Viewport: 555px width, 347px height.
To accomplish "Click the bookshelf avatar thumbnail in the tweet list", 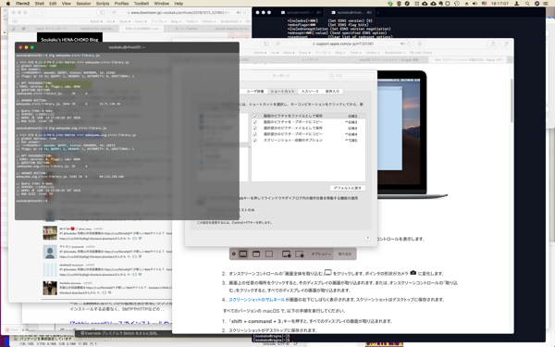I will tap(50, 233).
